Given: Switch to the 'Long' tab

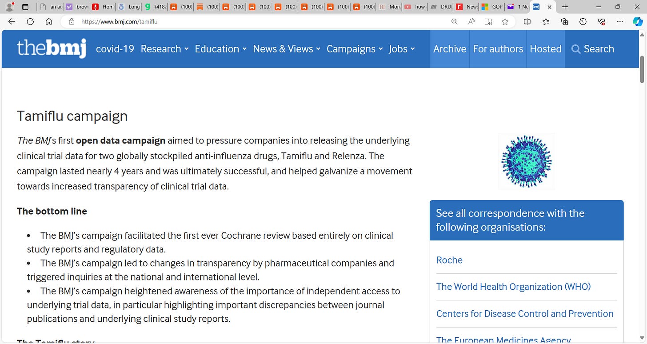Looking at the screenshot, I should coord(129,7).
